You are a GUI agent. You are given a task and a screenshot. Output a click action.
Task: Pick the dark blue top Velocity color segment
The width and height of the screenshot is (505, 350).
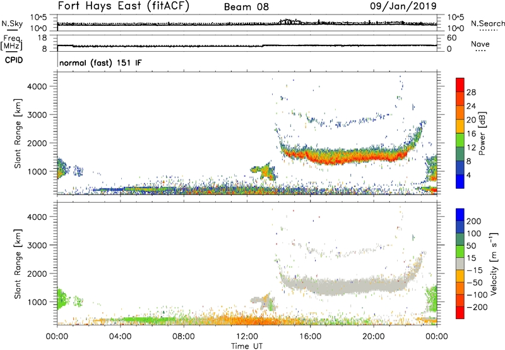click(460, 215)
